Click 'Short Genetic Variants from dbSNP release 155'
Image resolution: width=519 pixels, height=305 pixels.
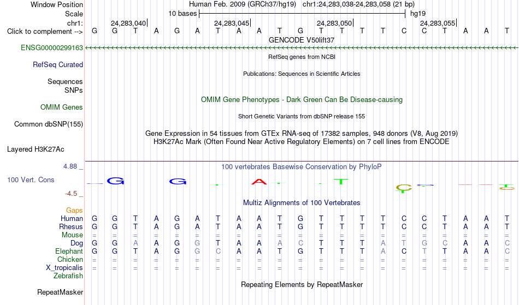302,116
